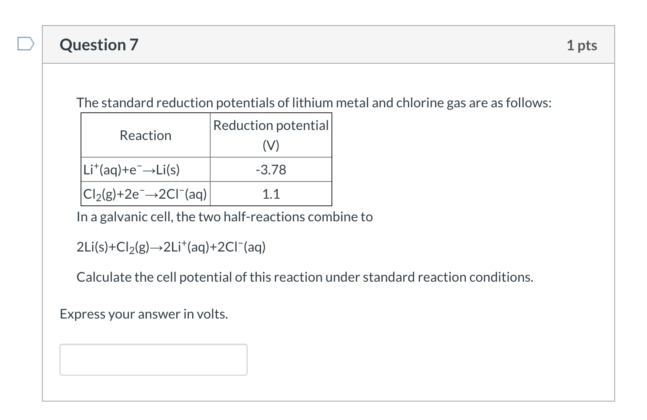Click inside the empty answer box
Image resolution: width=647 pixels, height=420 pixels.
click(x=153, y=359)
